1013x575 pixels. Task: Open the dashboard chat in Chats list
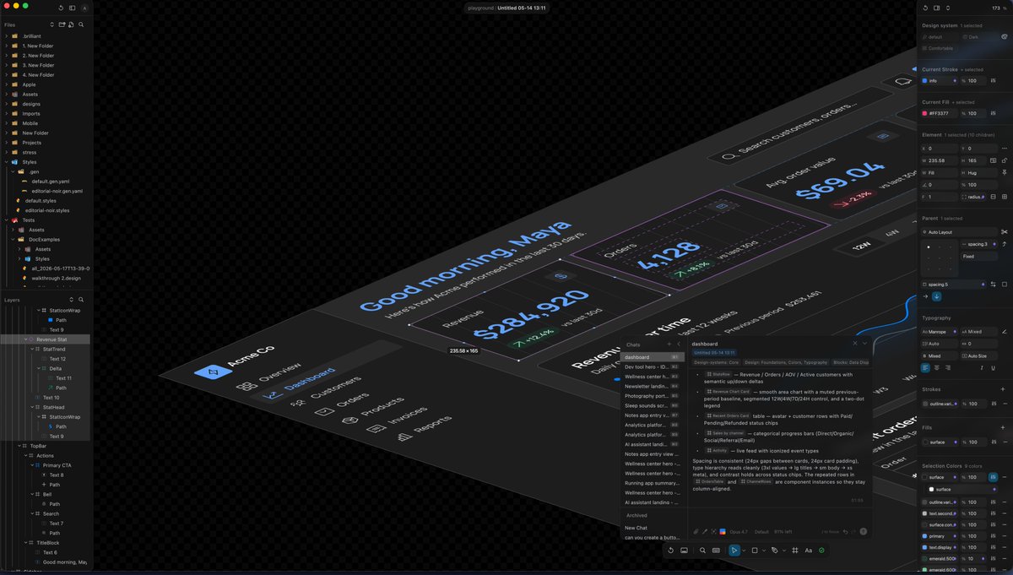point(651,357)
